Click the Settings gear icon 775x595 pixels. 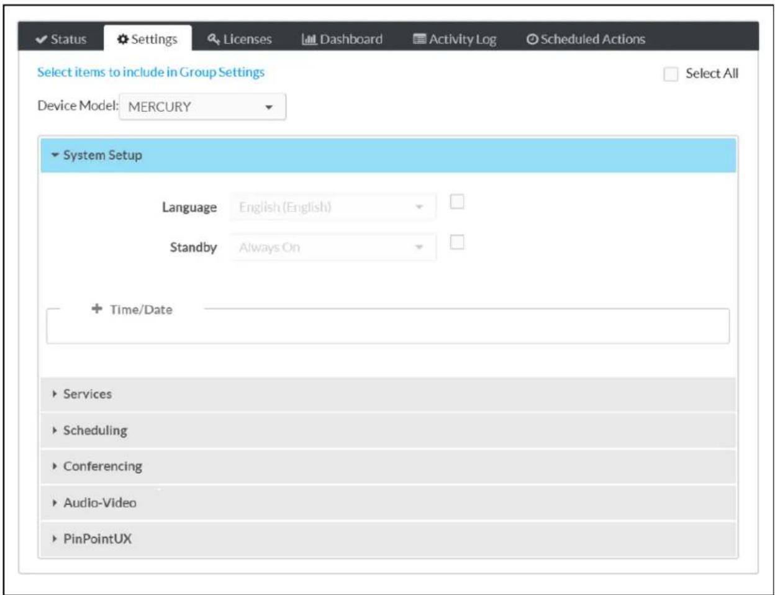coord(123,39)
